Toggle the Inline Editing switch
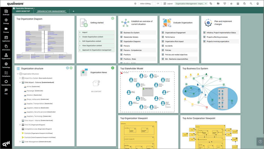The height and width of the screenshot is (149, 264). click(x=156, y=3)
